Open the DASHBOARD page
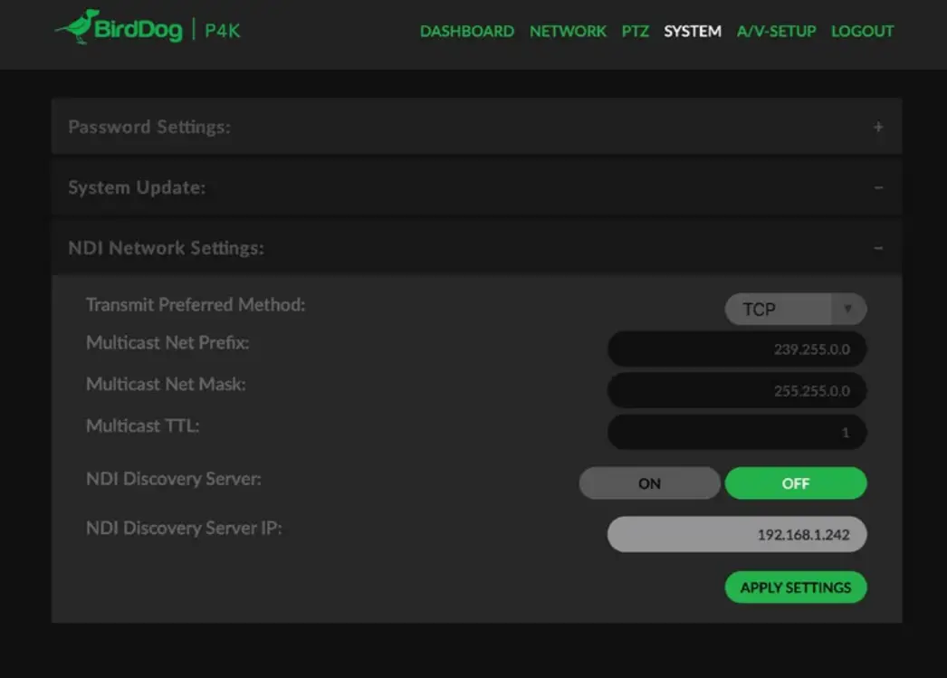This screenshot has width=947, height=678. [x=467, y=31]
